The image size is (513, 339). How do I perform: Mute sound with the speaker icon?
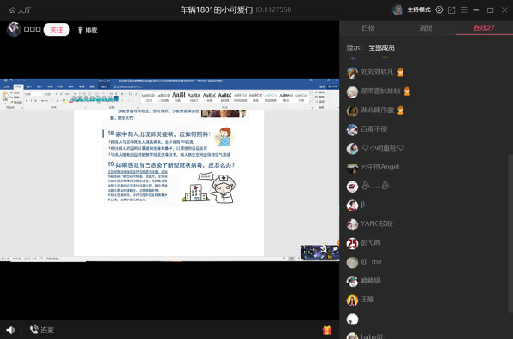pos(10,330)
